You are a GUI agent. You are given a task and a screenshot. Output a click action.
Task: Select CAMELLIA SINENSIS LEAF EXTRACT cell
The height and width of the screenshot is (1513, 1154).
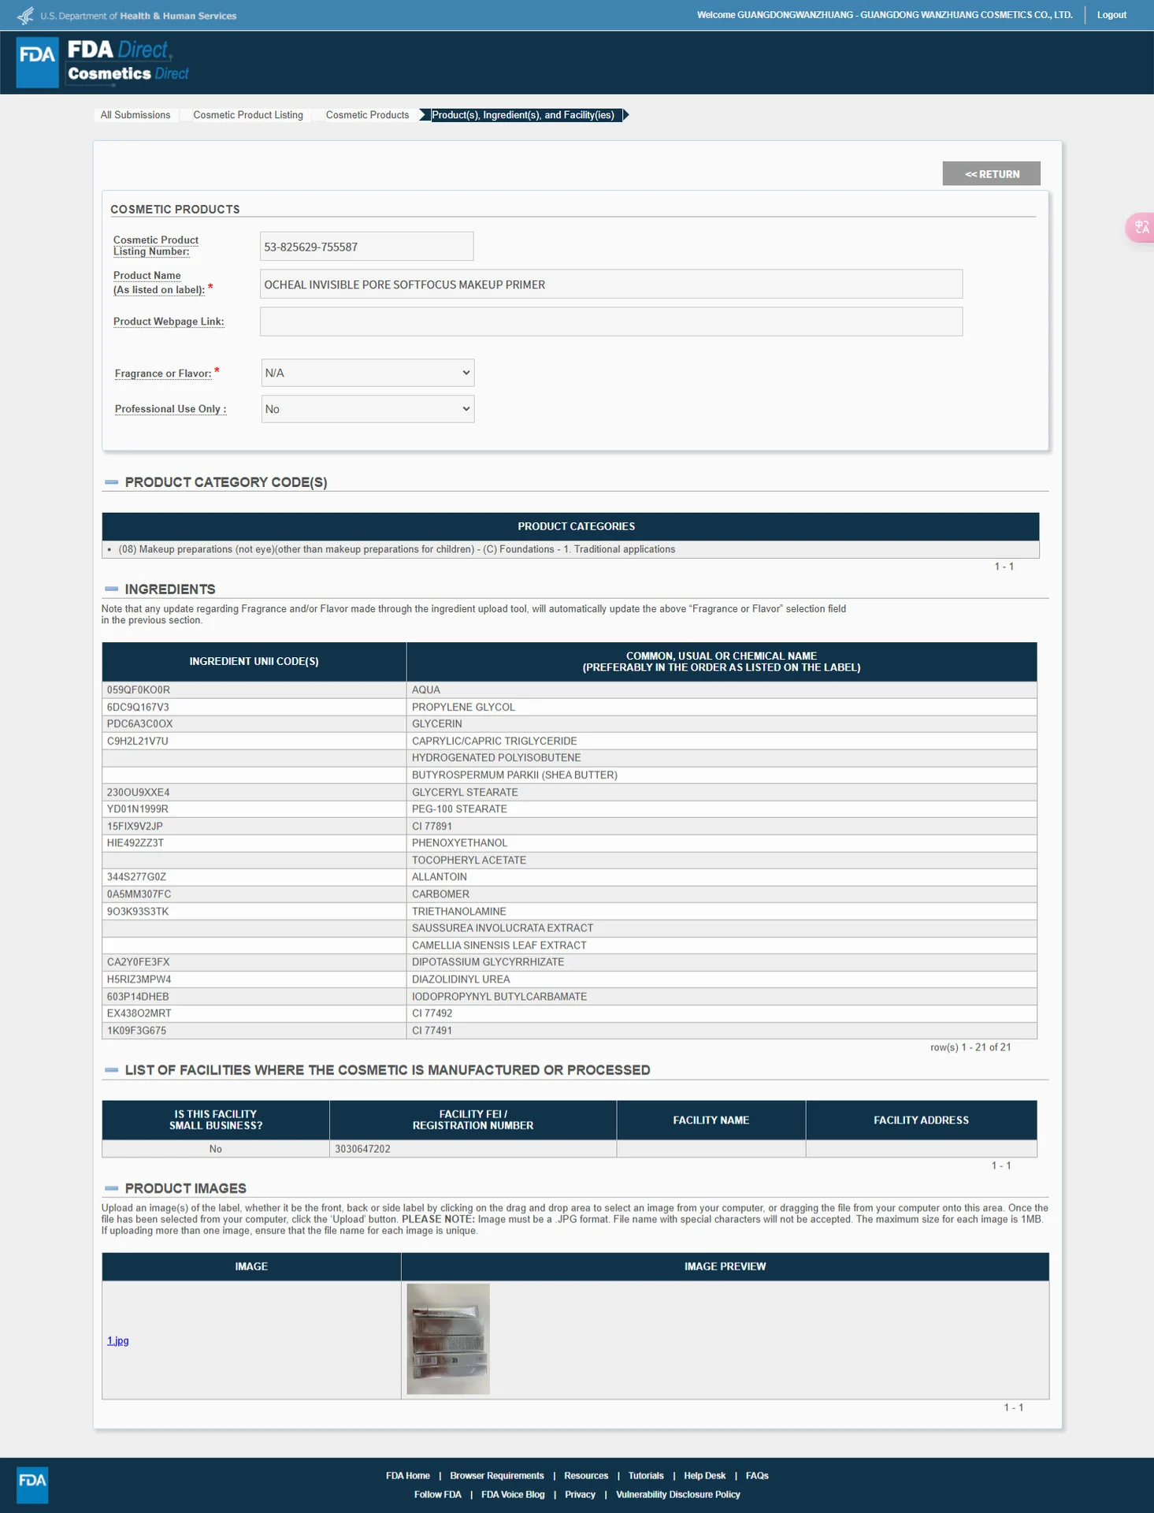[722, 946]
